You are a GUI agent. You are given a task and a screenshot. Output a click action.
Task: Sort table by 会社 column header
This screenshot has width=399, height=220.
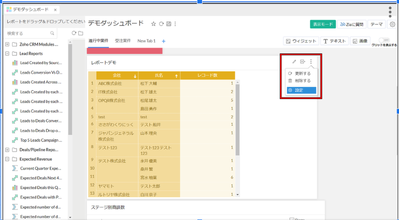click(117, 76)
